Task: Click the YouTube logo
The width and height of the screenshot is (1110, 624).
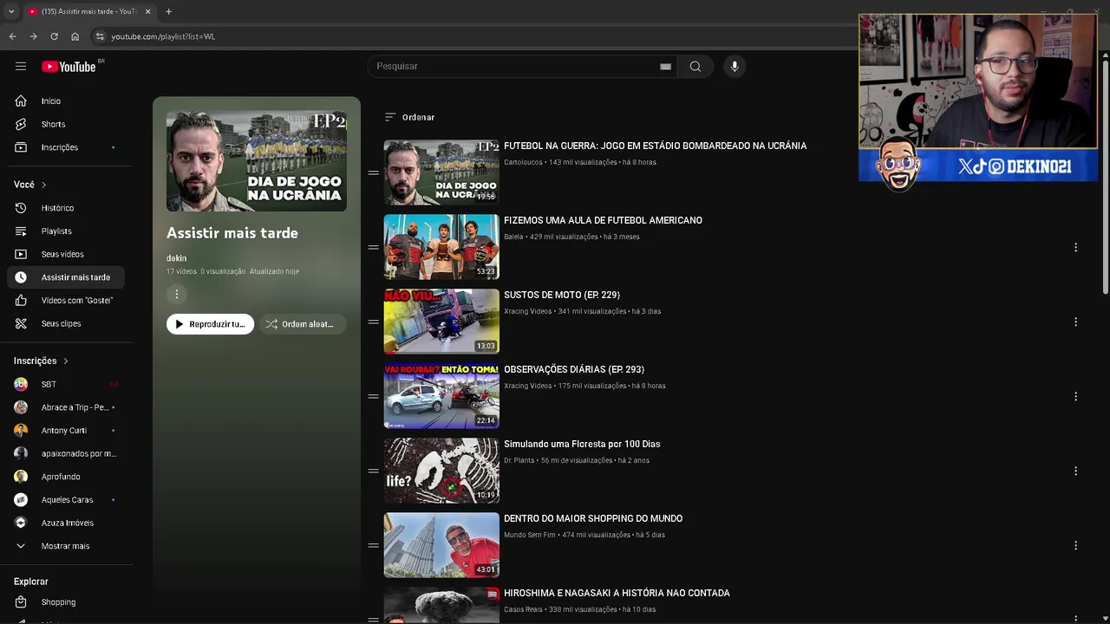Action: (69, 67)
